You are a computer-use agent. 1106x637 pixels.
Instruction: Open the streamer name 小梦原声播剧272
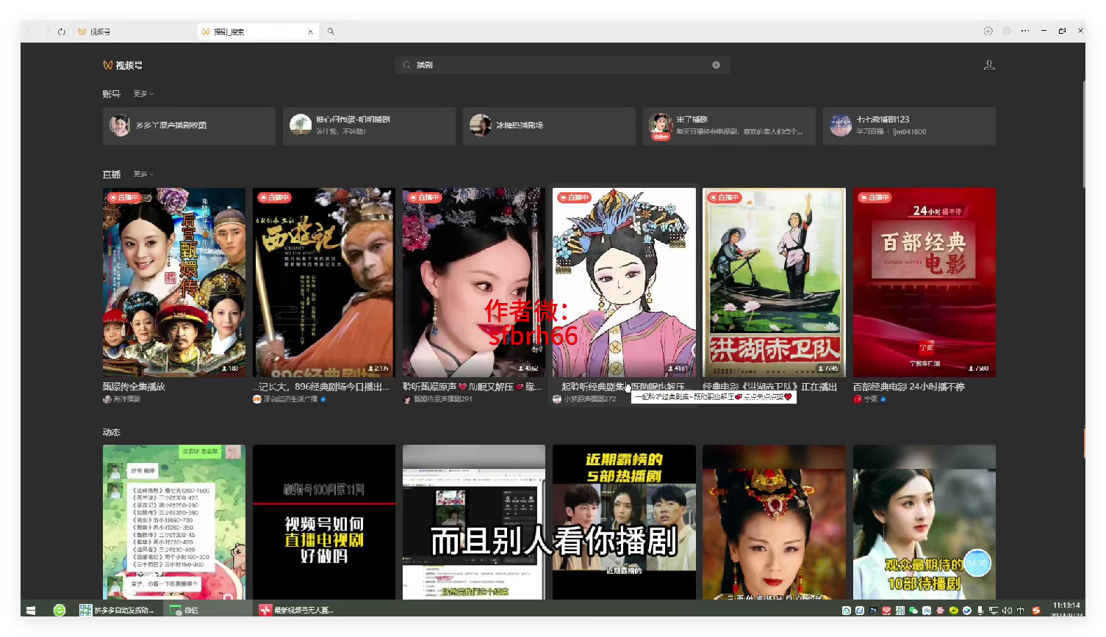pos(589,399)
